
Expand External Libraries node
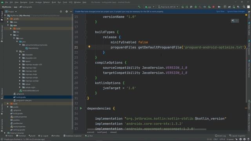tap(5, 133)
